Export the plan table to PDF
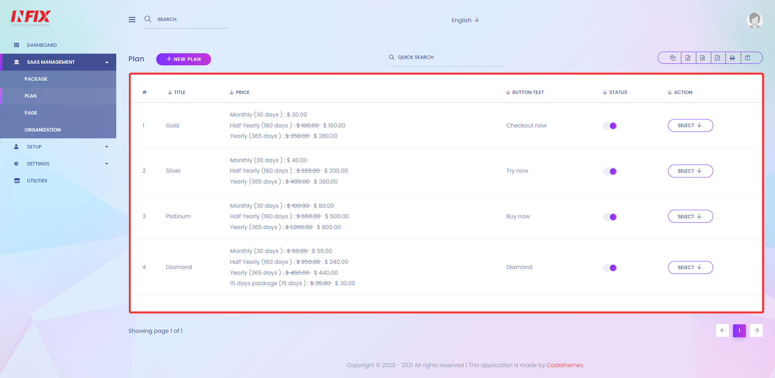This screenshot has height=378, width=775. (718, 58)
